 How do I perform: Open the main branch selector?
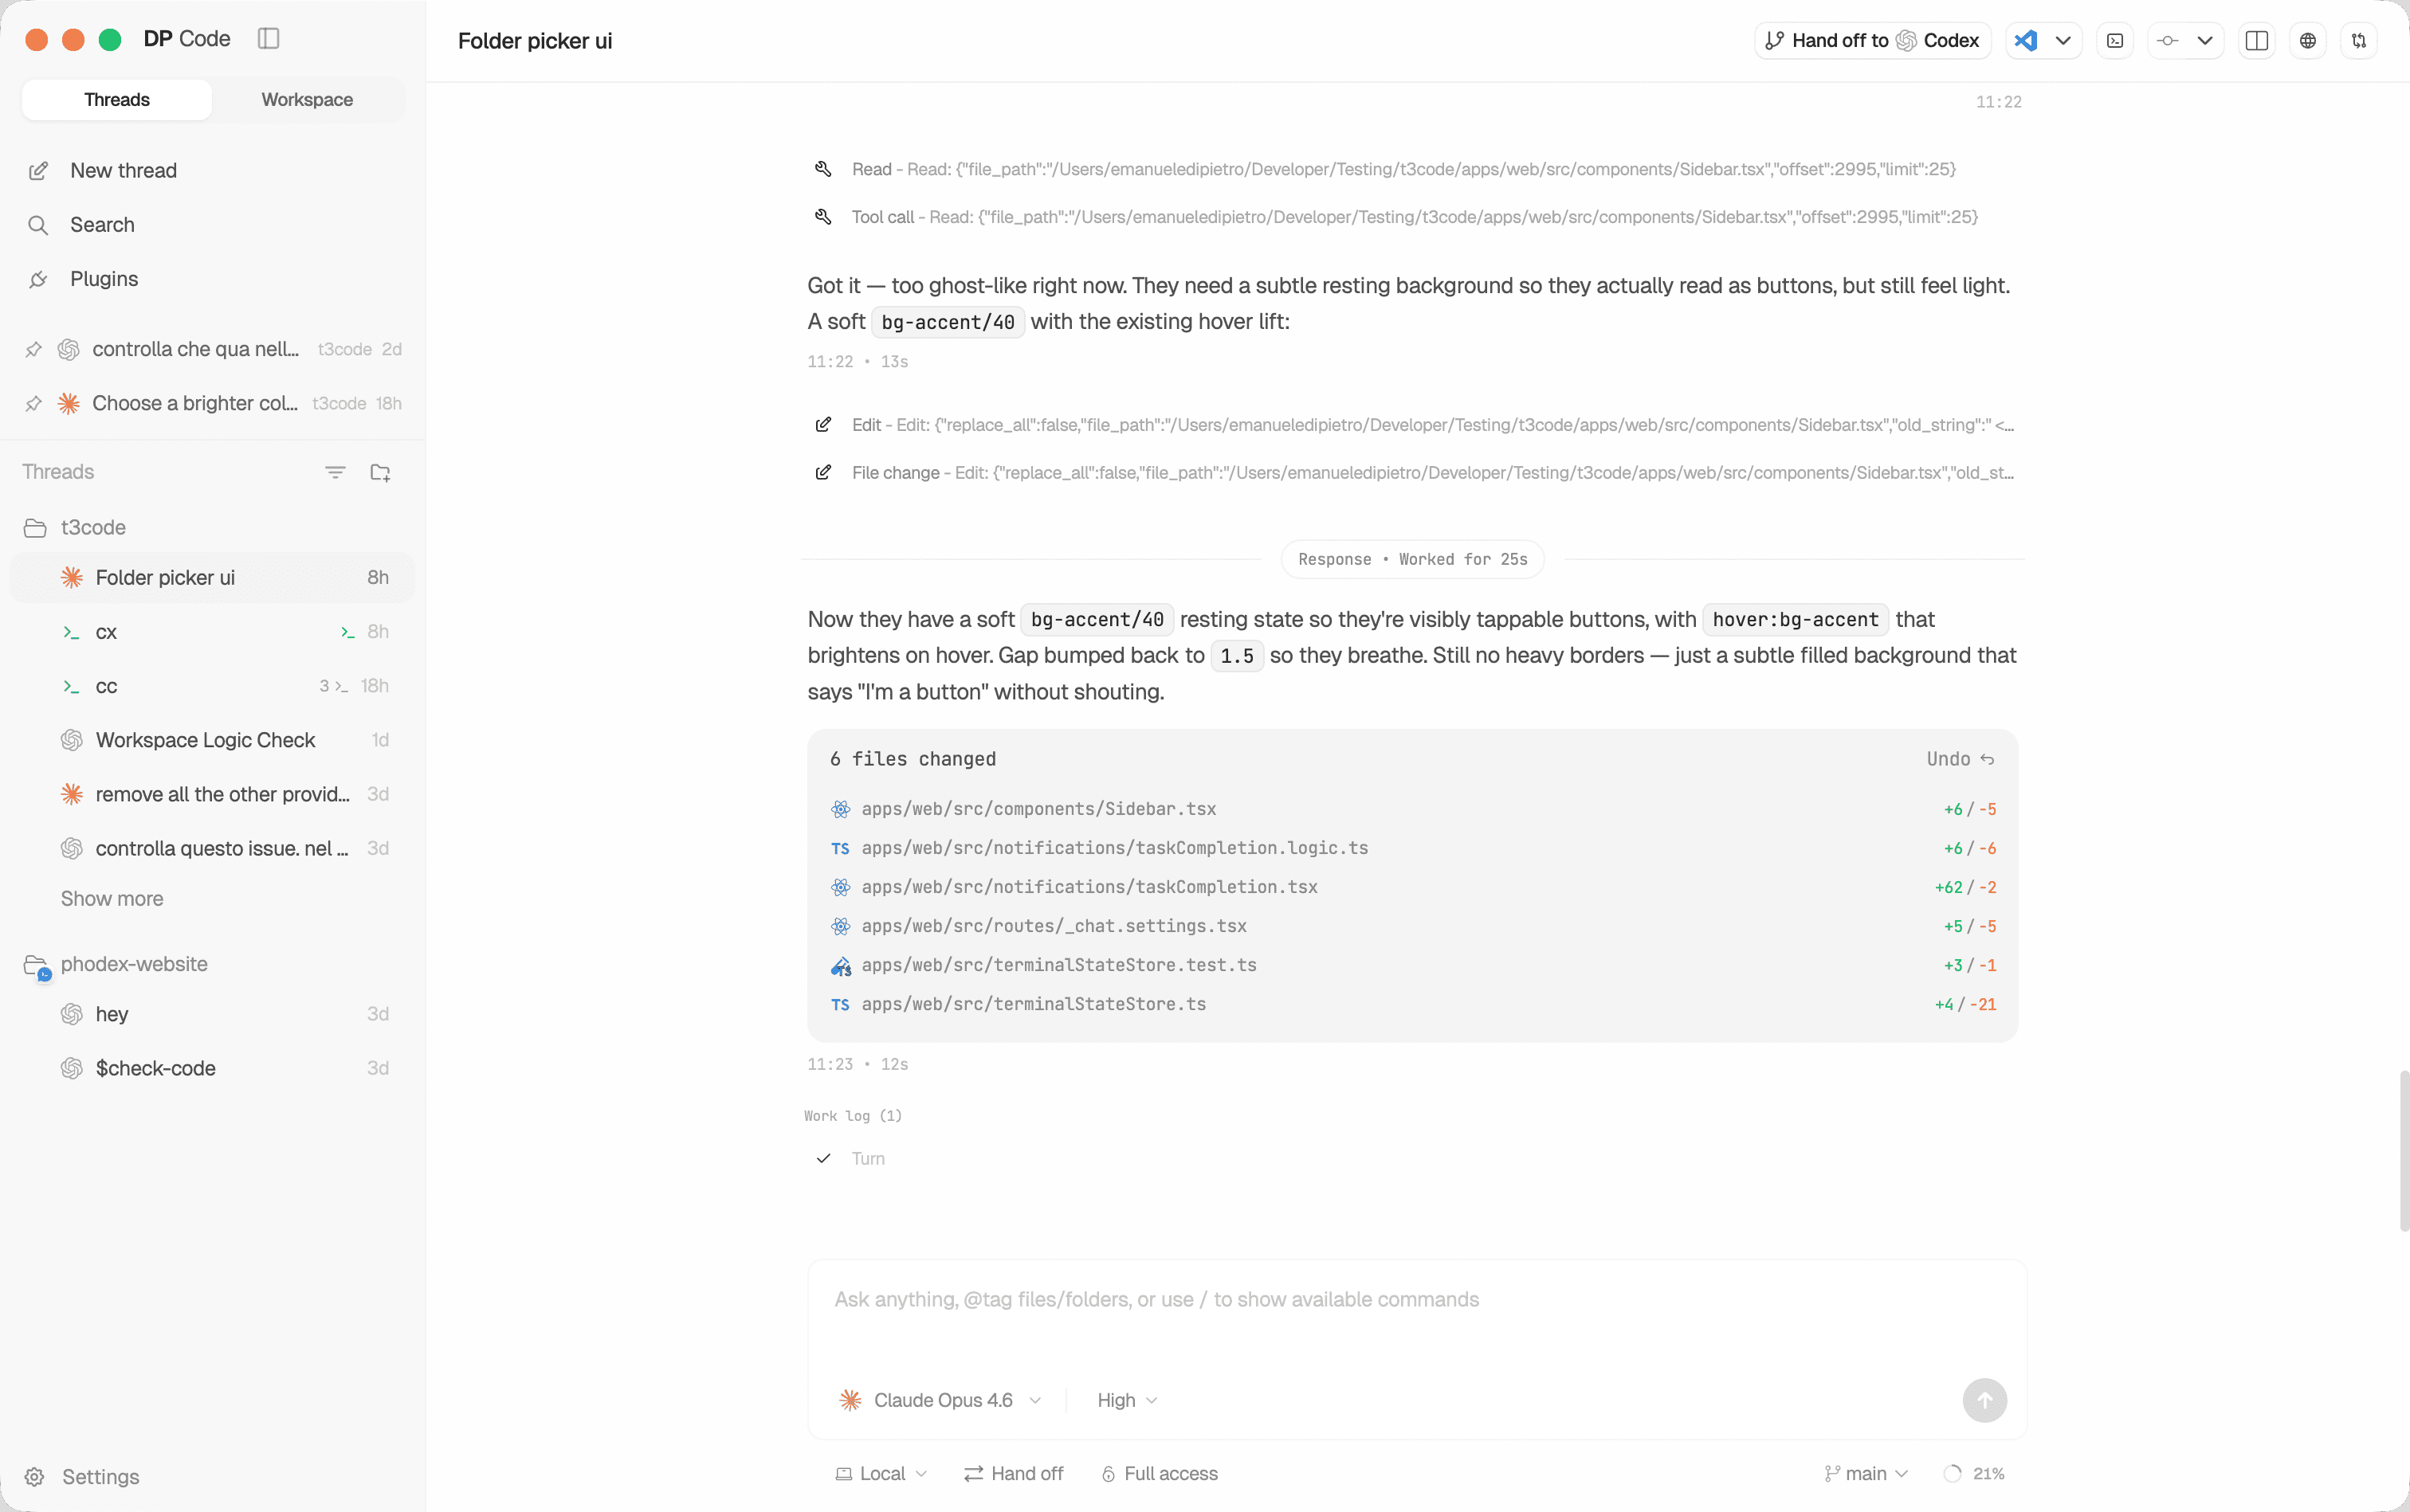pyautogui.click(x=1865, y=1472)
